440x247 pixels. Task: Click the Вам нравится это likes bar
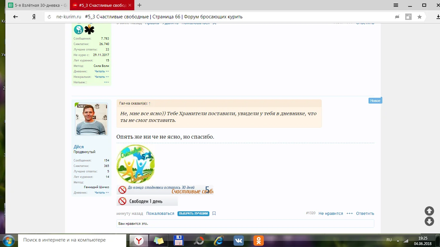pos(245,224)
